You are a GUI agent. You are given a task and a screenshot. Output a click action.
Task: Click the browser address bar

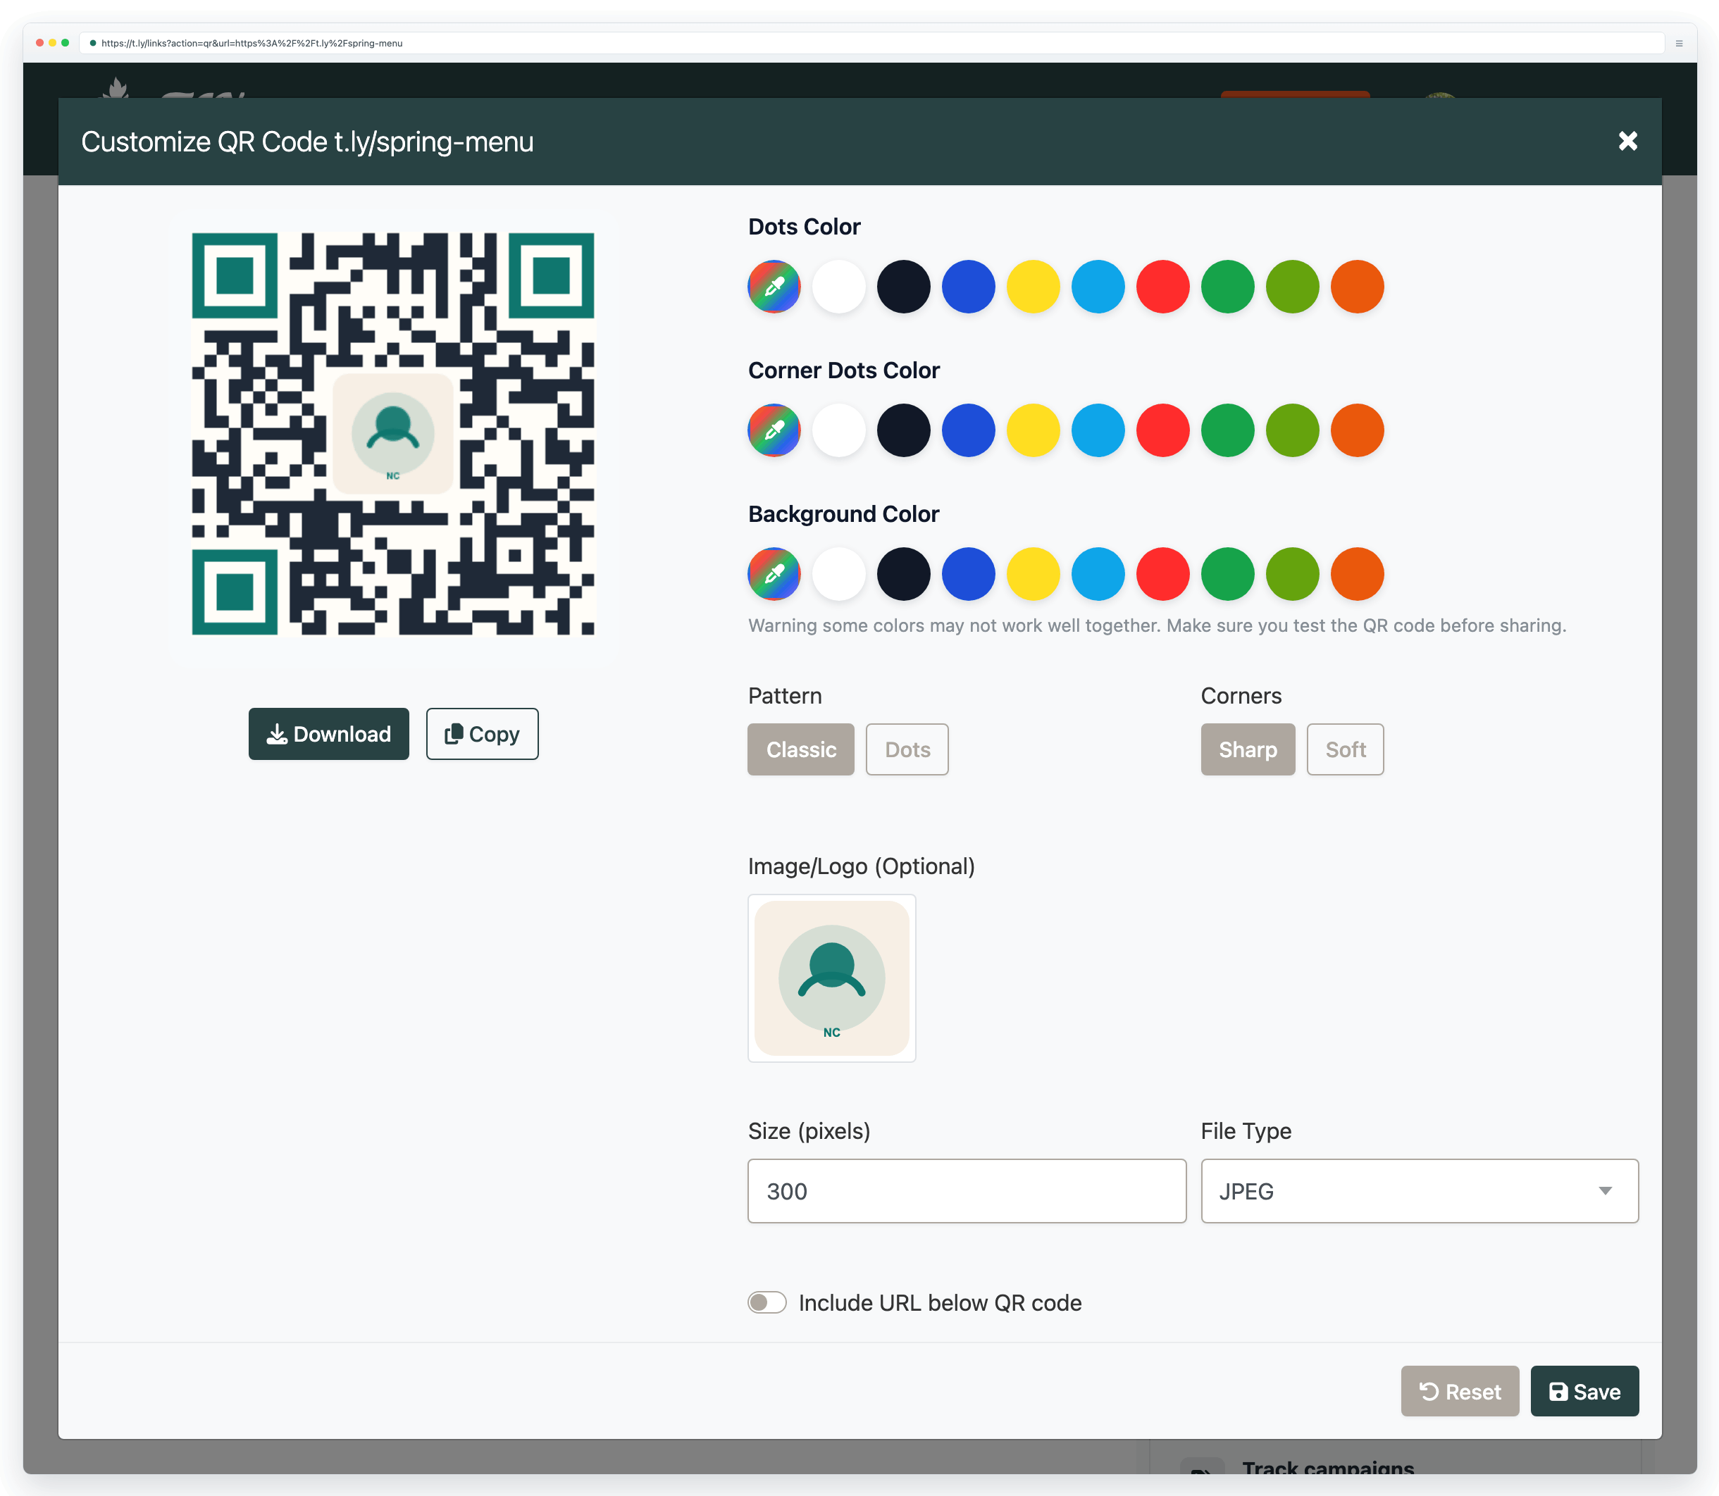tap(871, 44)
